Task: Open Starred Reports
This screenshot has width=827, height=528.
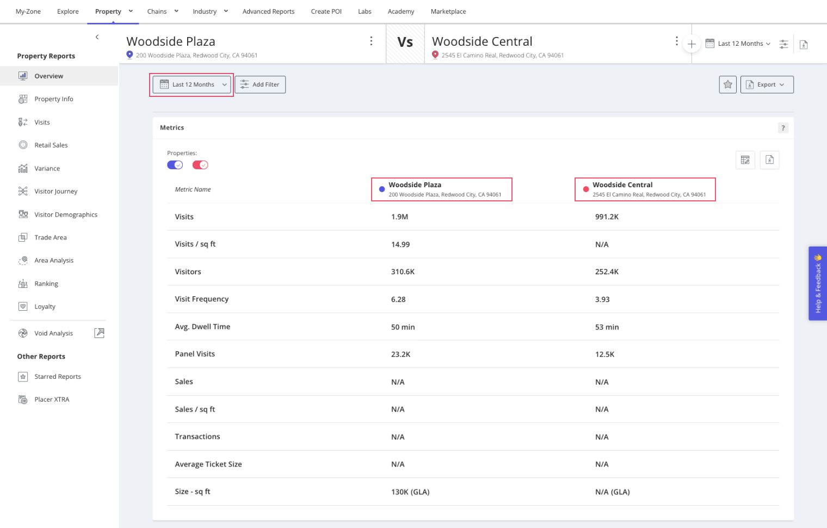Action: (57, 377)
